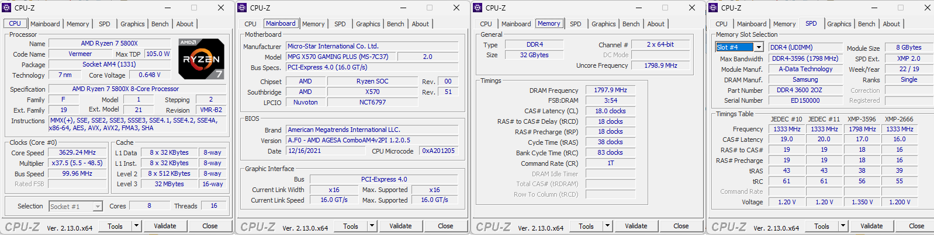
Task: Open Graphics tab in the Mainboard window
Action: click(368, 24)
